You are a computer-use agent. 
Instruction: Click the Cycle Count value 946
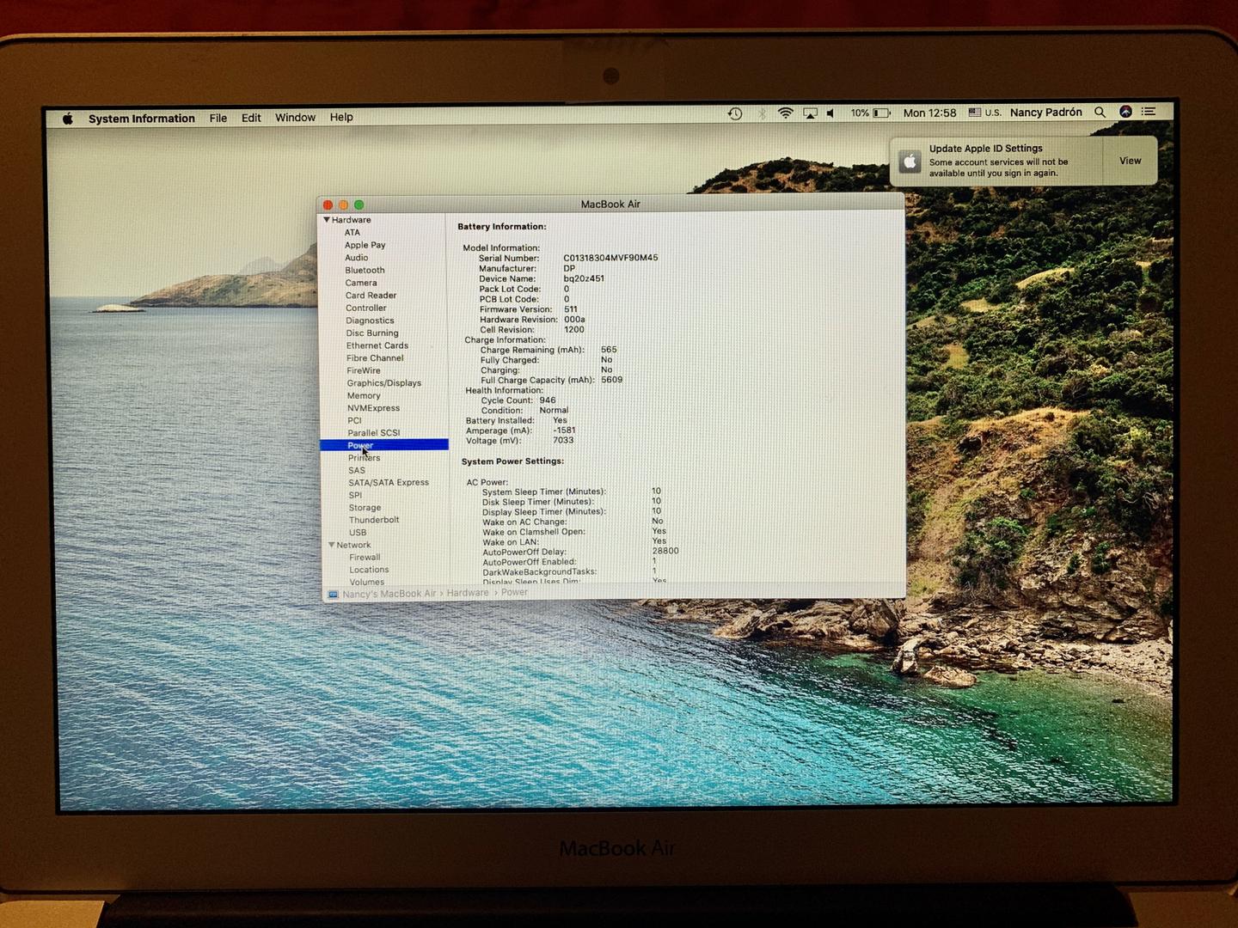548,400
